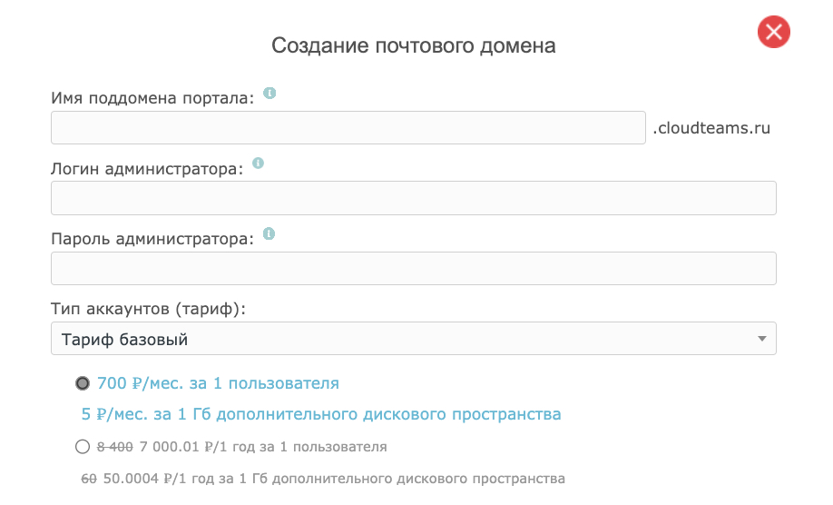Close the mail domain creation dialog
Screen dimensions: 833x505
773,34
